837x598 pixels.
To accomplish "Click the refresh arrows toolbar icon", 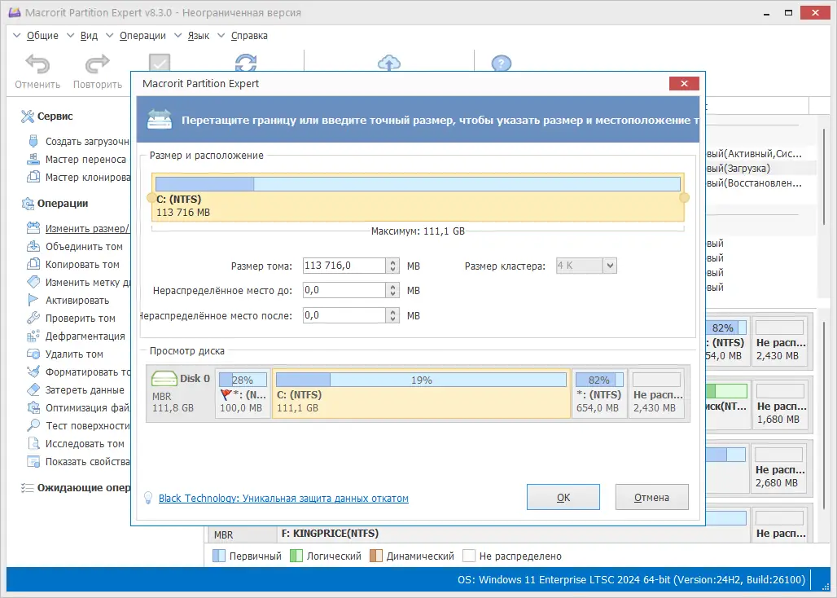I will tap(246, 62).
